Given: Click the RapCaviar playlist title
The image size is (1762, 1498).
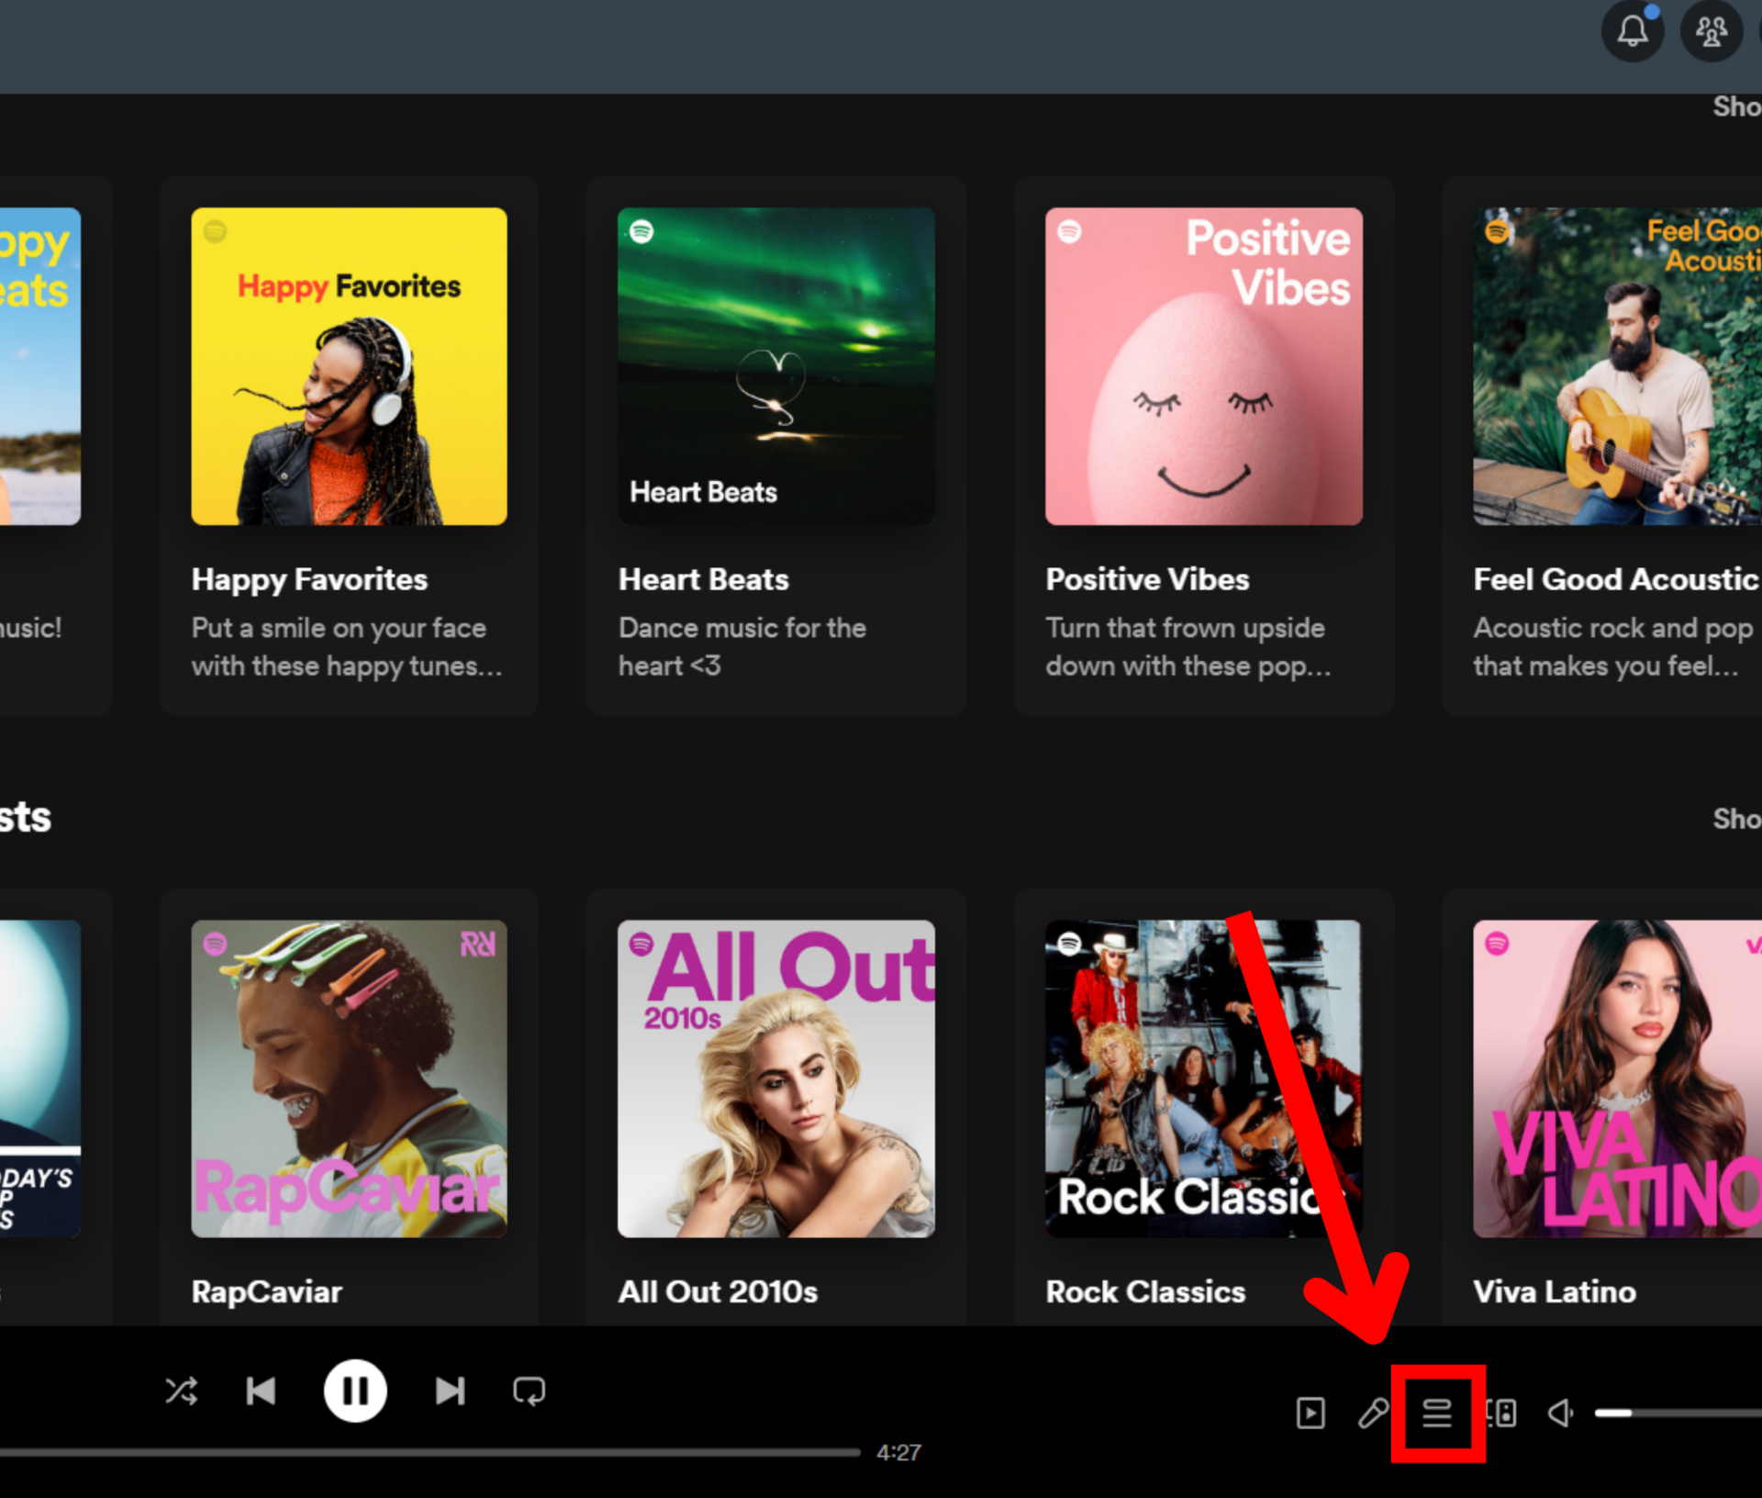Looking at the screenshot, I should (266, 1291).
